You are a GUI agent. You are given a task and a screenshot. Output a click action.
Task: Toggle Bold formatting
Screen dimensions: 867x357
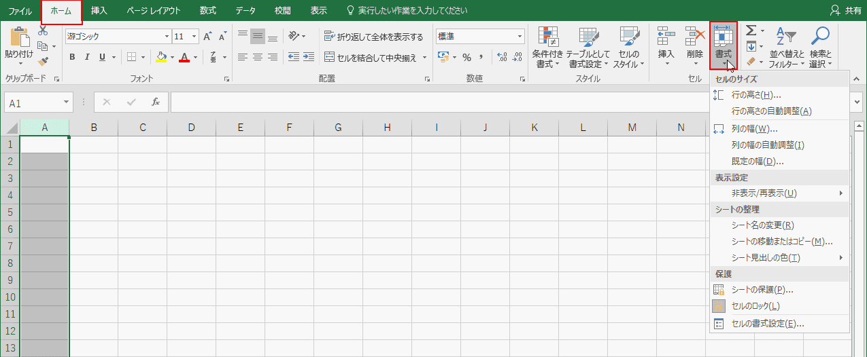(72, 57)
